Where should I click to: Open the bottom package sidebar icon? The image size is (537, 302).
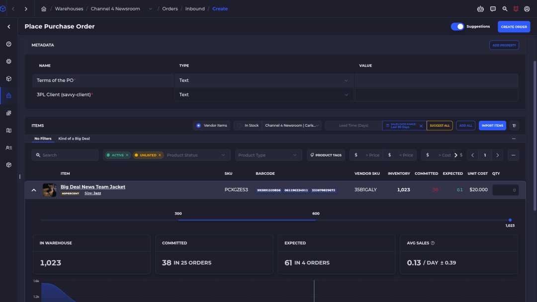[x=9, y=165]
